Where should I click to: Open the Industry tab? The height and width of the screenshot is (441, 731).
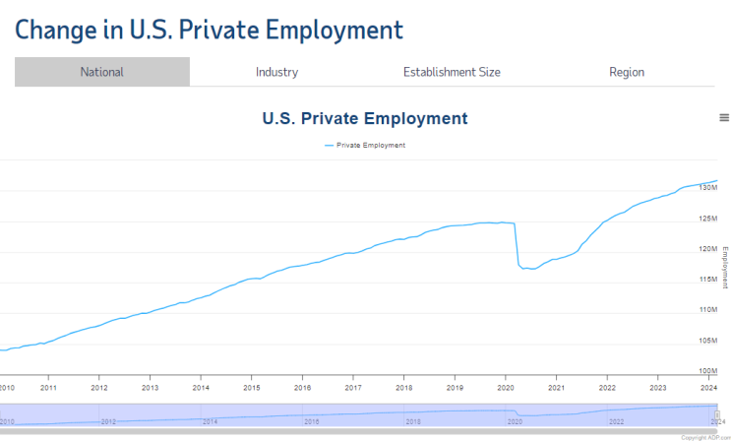pyautogui.click(x=276, y=72)
